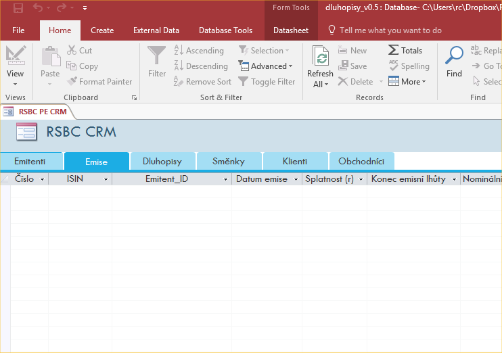Go to the Klienti tab
This screenshot has width=502, height=353.
point(295,162)
